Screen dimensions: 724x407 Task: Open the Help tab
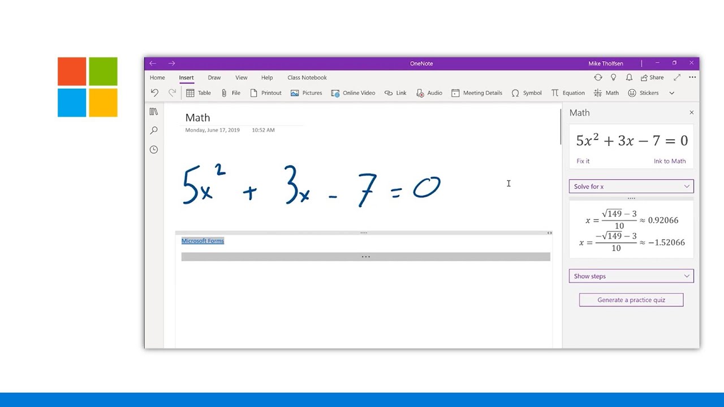click(267, 77)
